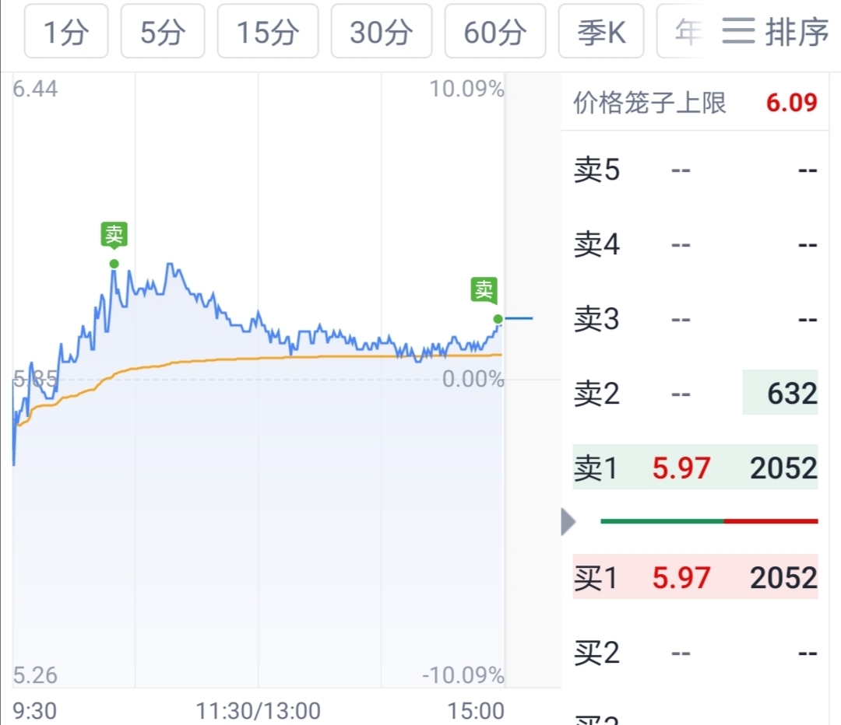
Task: Switch to 30分 timeframe
Action: pyautogui.click(x=381, y=32)
